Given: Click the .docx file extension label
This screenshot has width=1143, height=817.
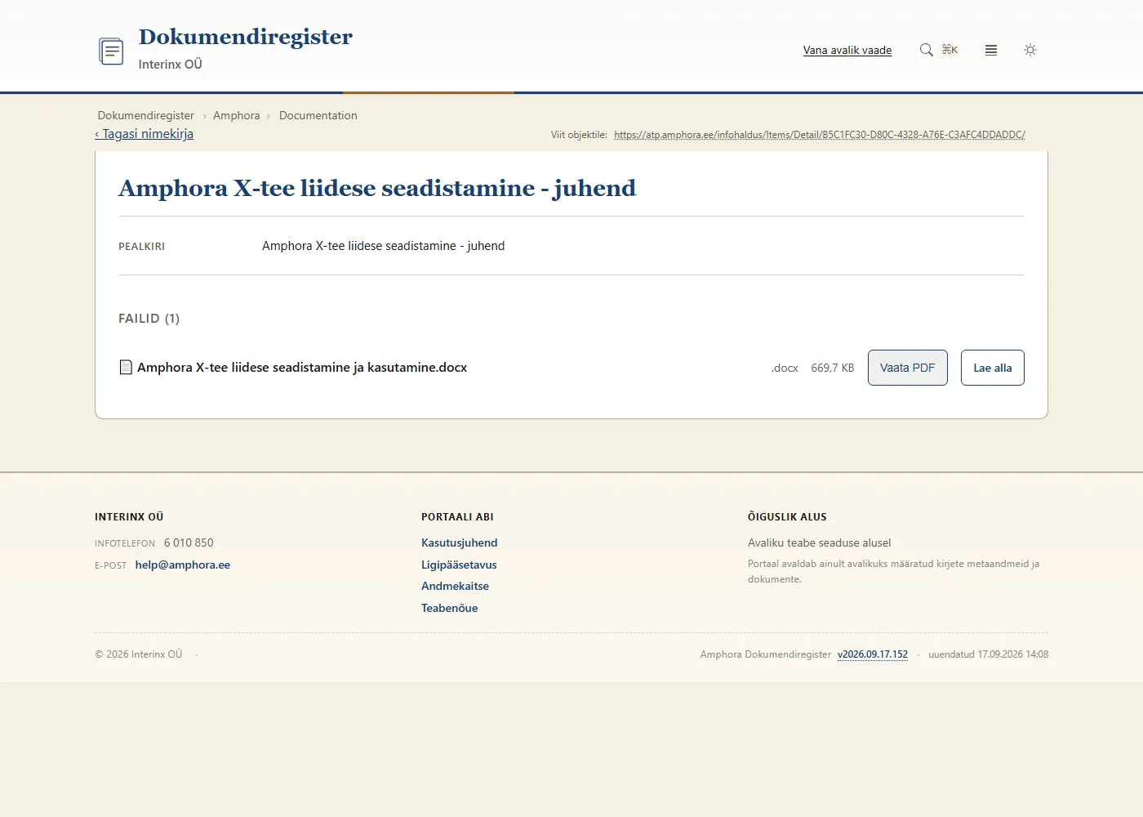Looking at the screenshot, I should coord(785,368).
